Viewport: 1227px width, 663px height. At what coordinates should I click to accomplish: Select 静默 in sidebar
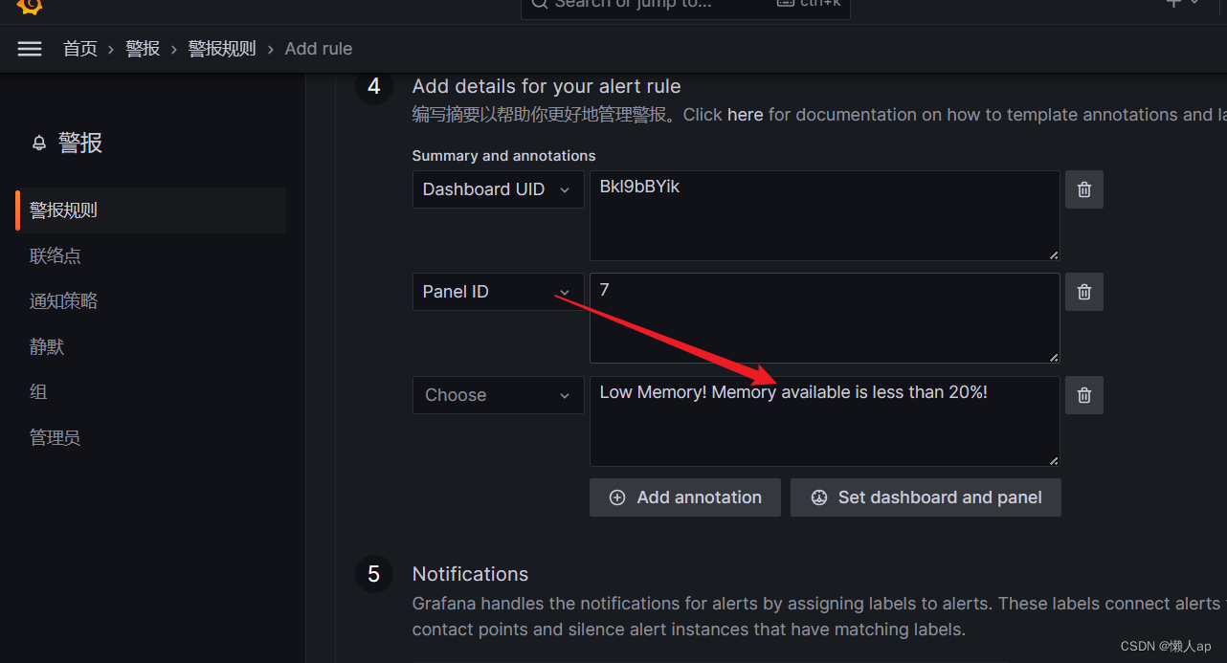pos(47,346)
